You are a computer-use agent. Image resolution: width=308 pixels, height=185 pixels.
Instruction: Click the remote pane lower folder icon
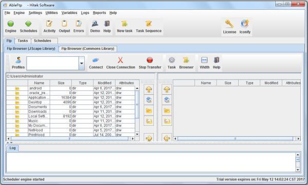coord(167,121)
